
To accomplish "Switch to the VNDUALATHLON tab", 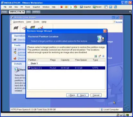I will (17, 12).
